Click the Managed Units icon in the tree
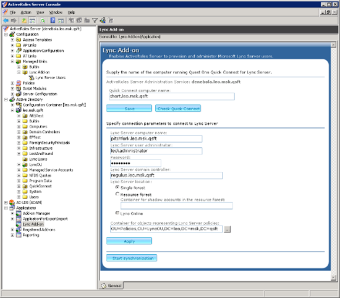The width and height of the screenshot is (340, 298). coord(19,61)
